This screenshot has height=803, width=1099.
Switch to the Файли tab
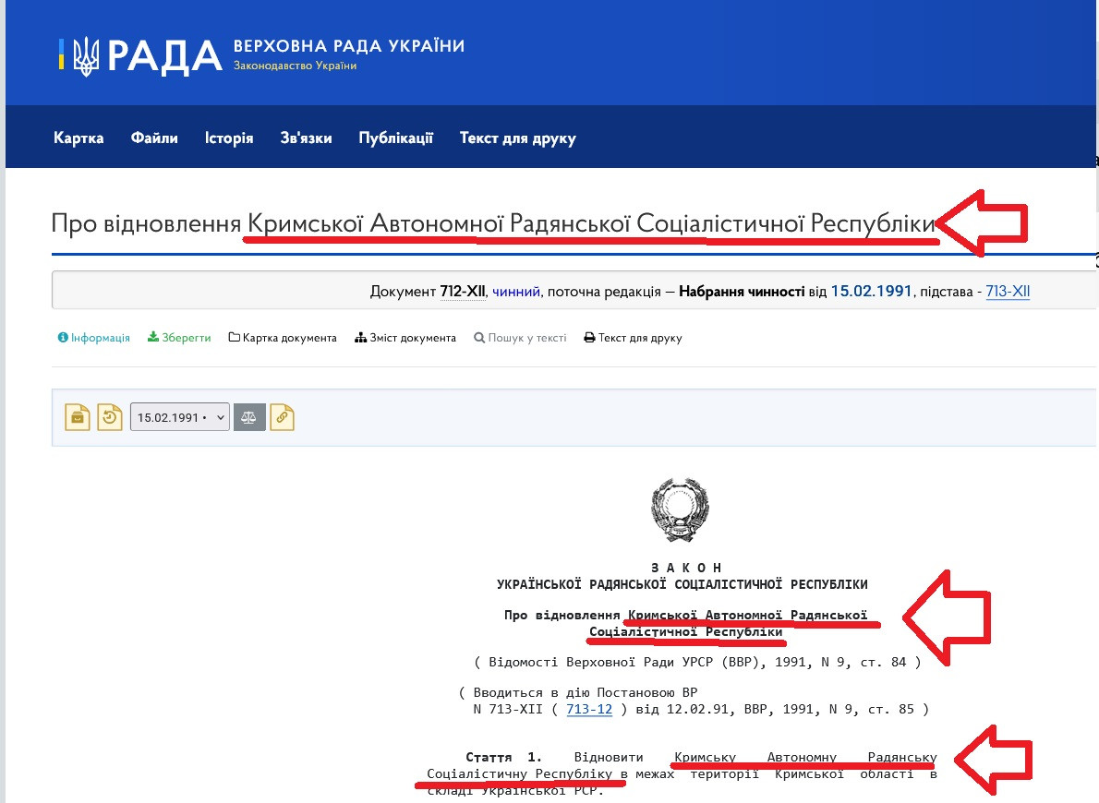(154, 138)
